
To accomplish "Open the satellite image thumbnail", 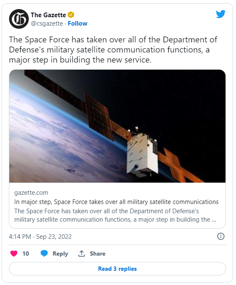I will 117,126.
